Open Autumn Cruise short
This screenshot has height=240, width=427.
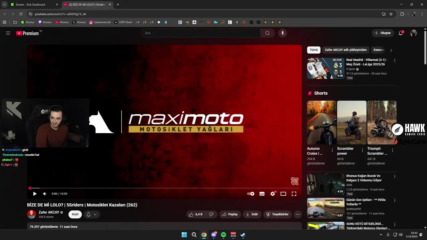pyautogui.click(x=322, y=122)
